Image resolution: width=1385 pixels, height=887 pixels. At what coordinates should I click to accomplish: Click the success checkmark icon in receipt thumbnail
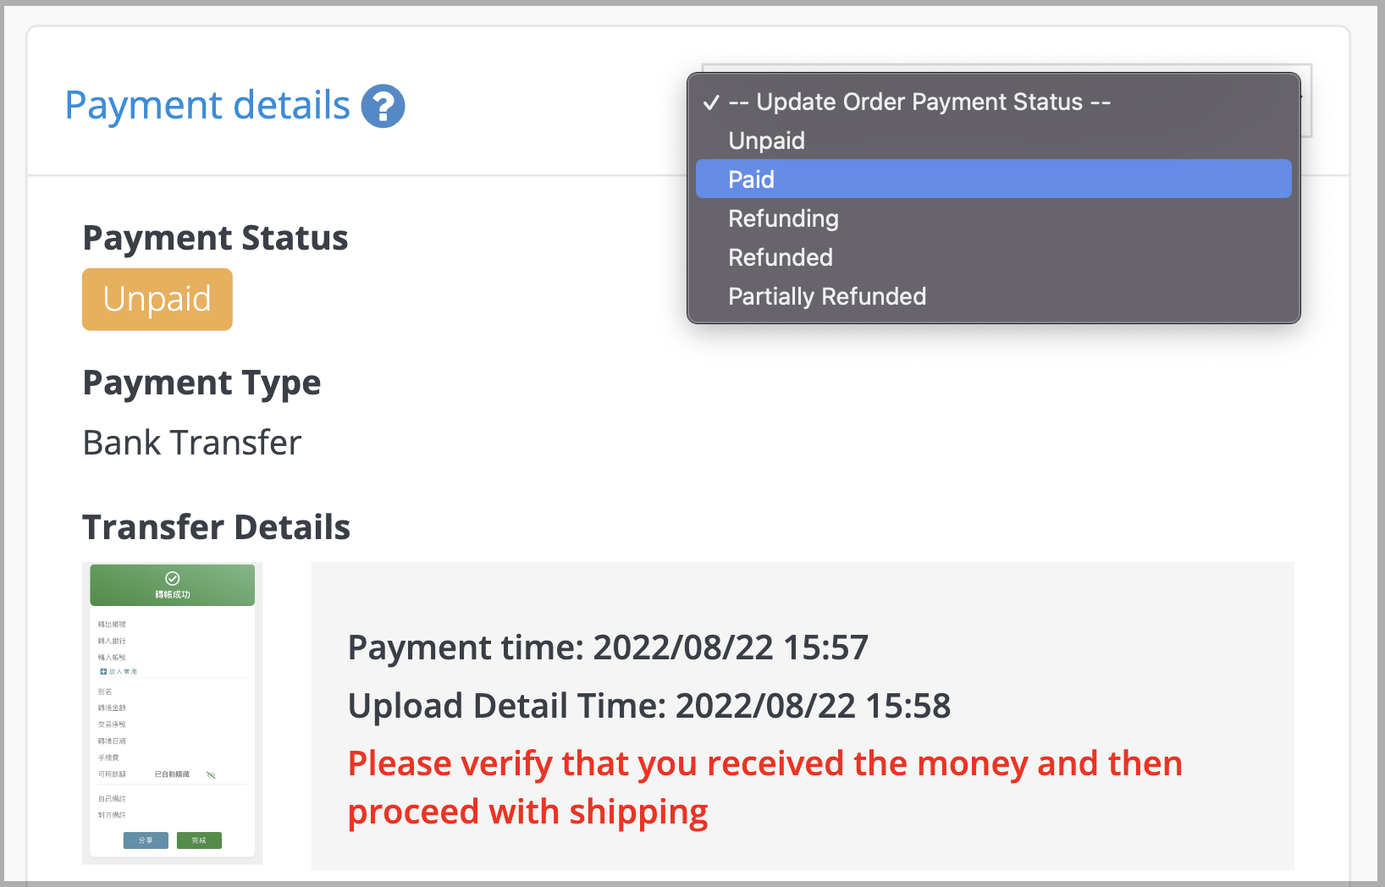point(172,578)
